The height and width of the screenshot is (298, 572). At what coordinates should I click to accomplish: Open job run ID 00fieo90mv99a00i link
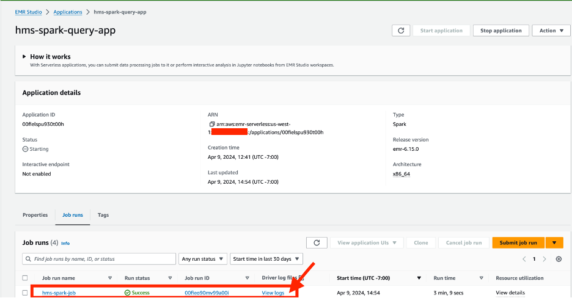tap(207, 293)
